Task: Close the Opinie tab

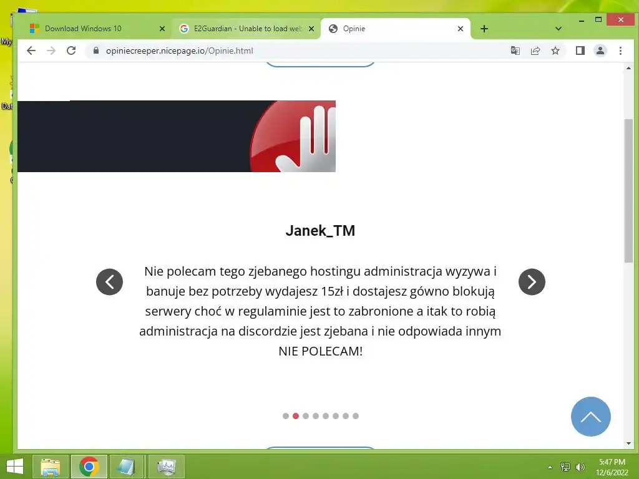Action: [x=461, y=29]
